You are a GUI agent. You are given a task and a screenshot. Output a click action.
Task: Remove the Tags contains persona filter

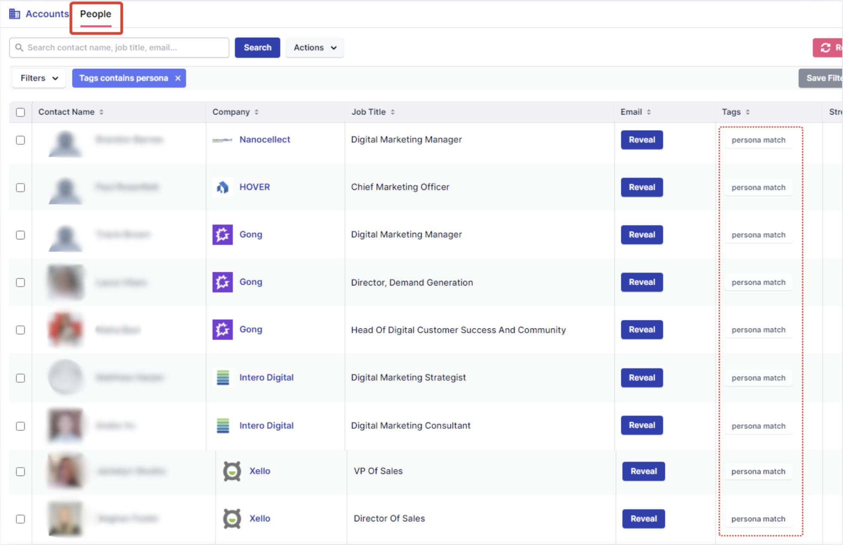click(x=178, y=78)
